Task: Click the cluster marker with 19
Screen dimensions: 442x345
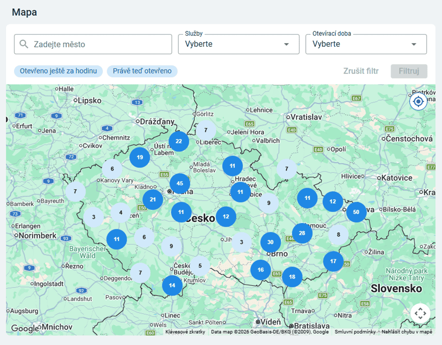Action: 140,157
